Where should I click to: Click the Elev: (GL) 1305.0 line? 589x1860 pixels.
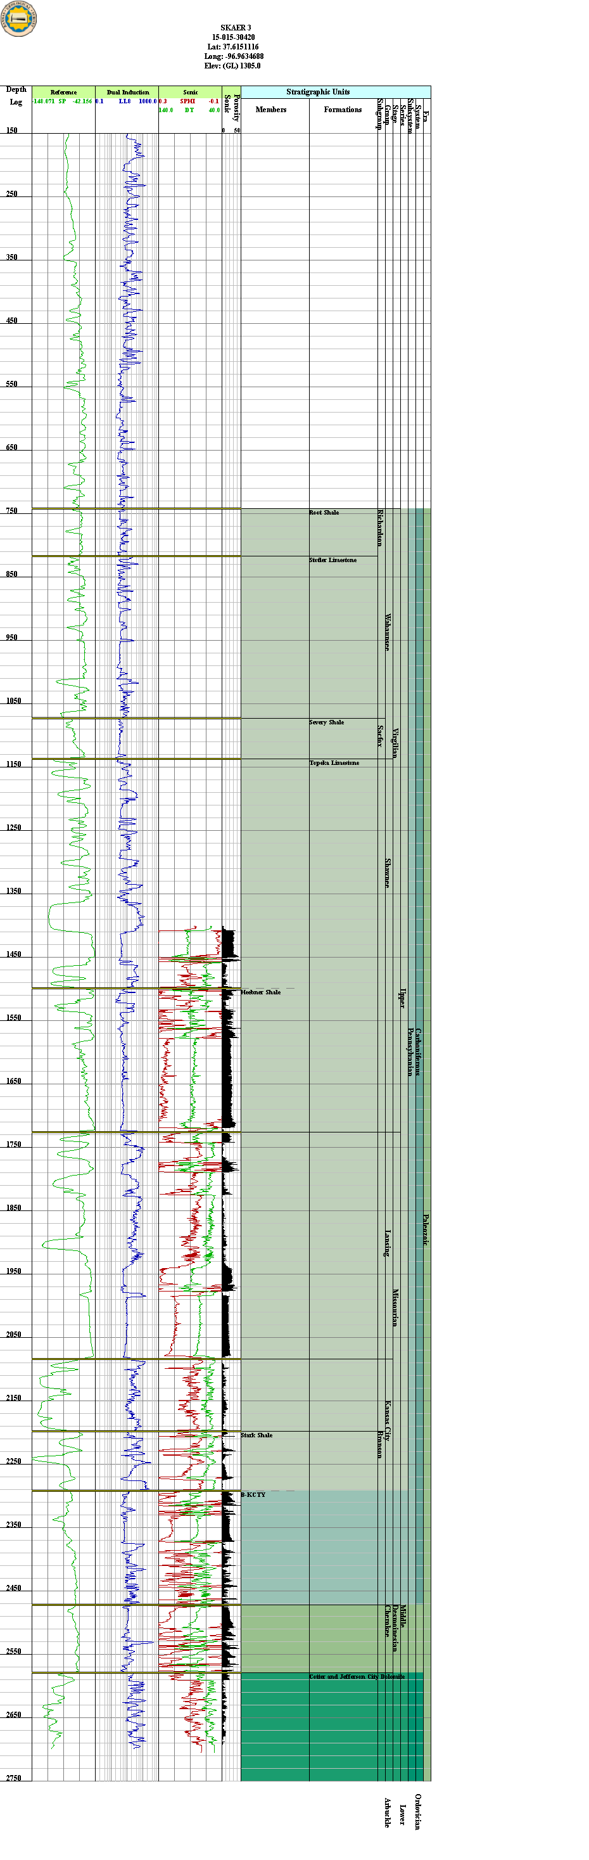click(232, 66)
